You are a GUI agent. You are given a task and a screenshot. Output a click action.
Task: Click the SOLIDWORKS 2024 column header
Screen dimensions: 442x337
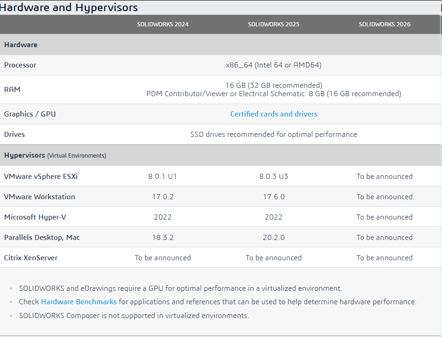(163, 25)
